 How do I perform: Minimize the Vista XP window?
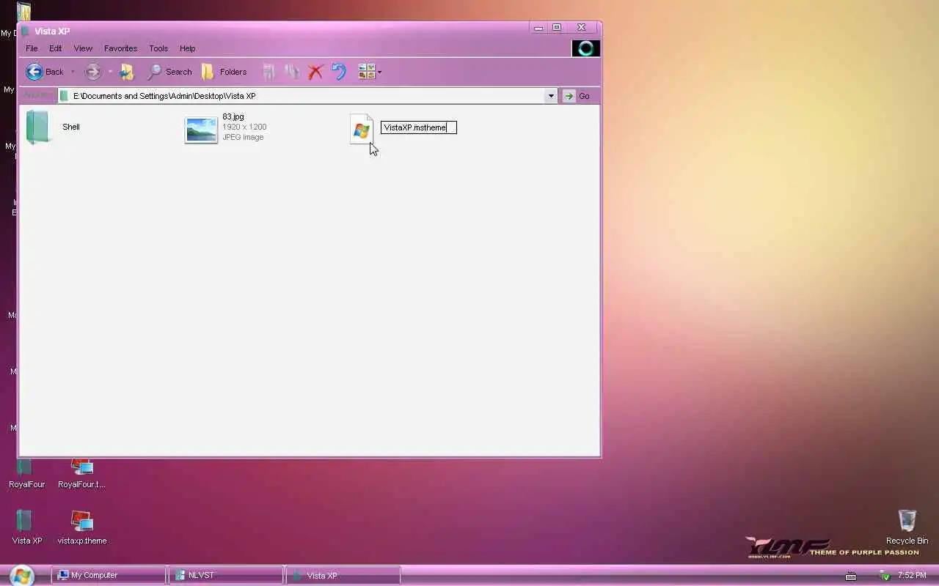click(x=538, y=28)
